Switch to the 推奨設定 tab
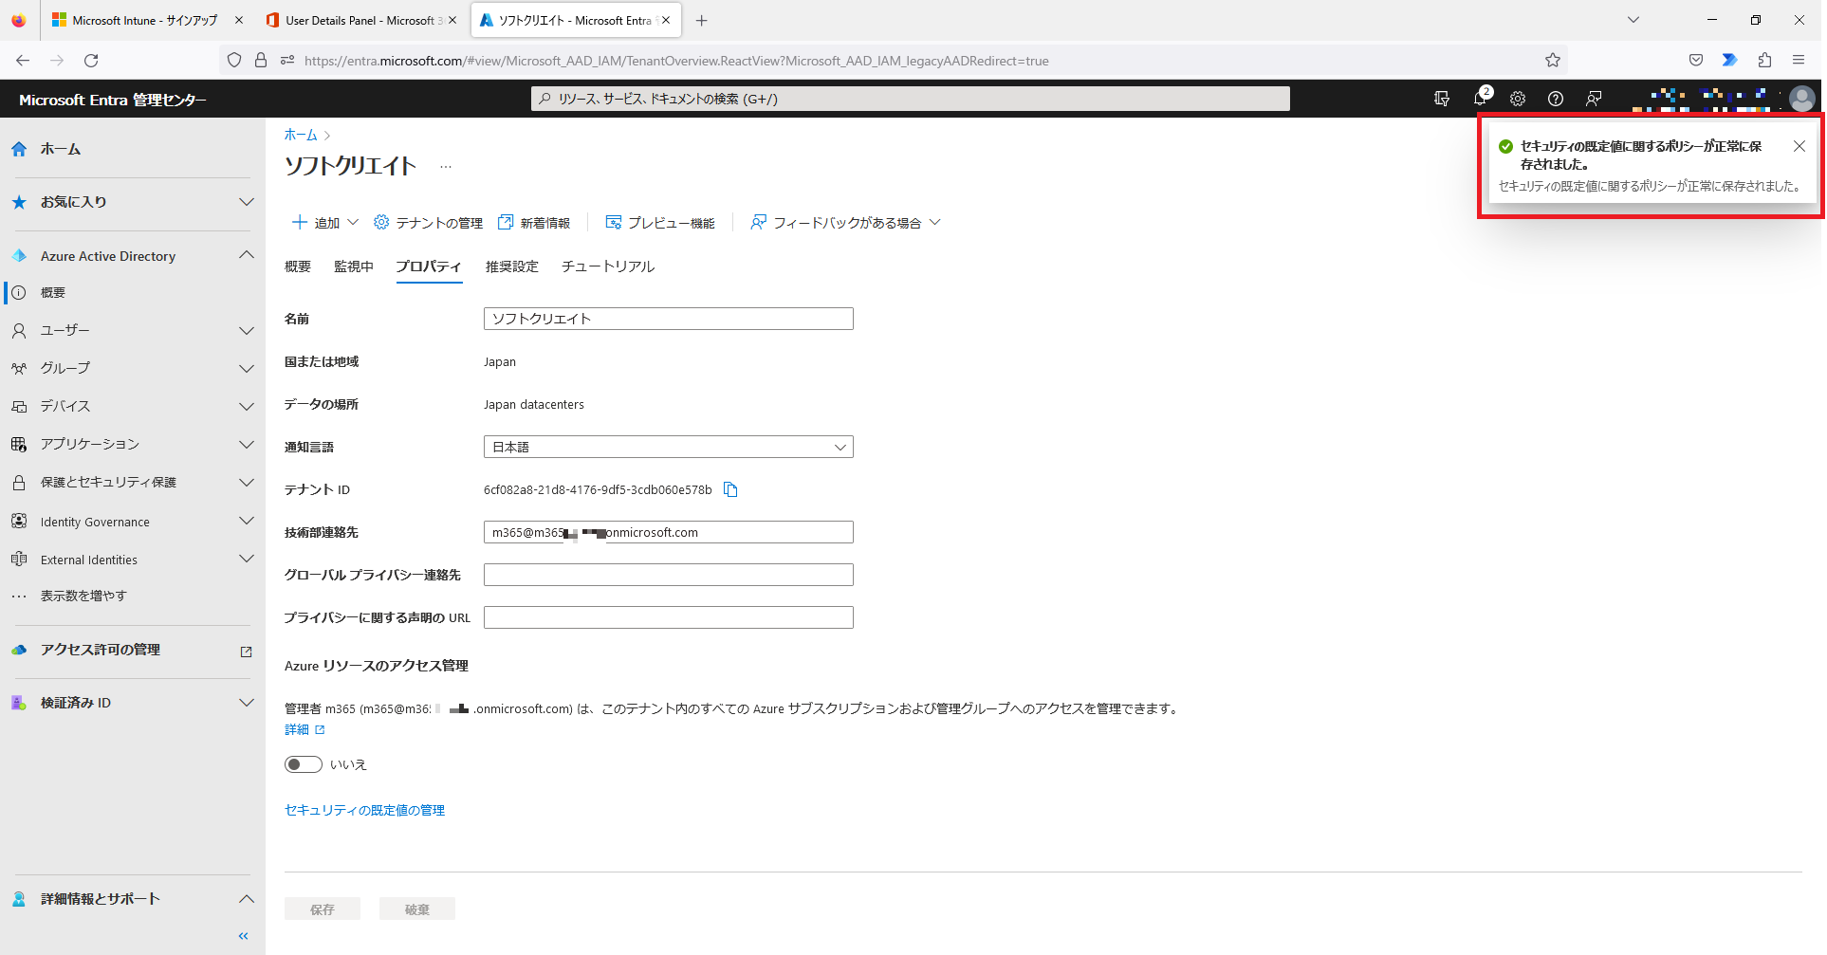This screenshot has width=1827, height=955. click(x=512, y=266)
